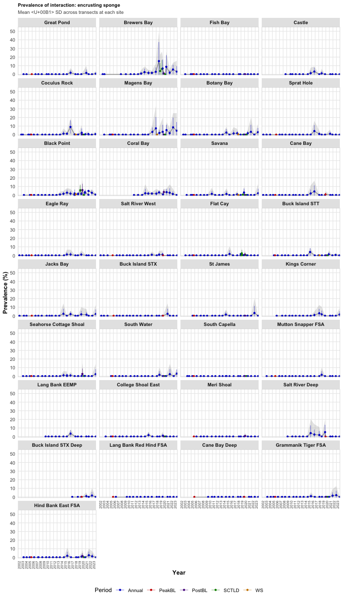Click the Black Point panel title

57,143
